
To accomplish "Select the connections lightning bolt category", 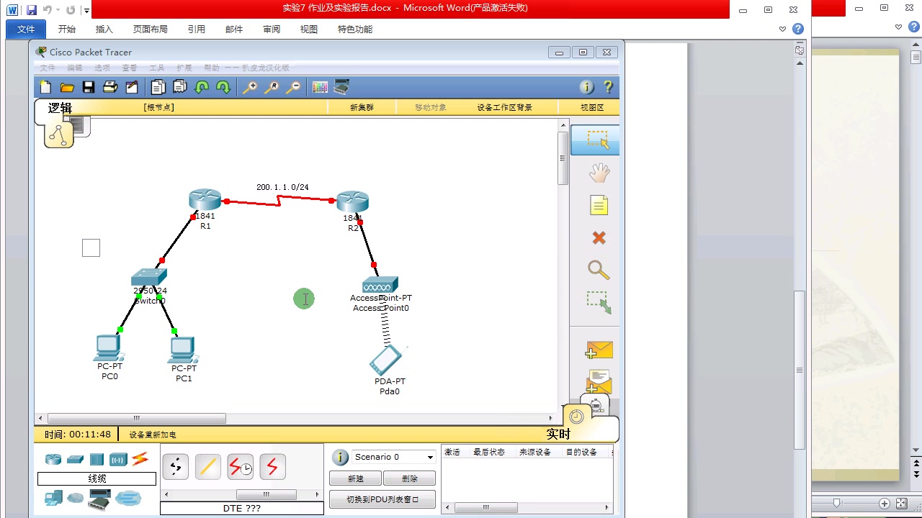I will pyautogui.click(x=140, y=458).
